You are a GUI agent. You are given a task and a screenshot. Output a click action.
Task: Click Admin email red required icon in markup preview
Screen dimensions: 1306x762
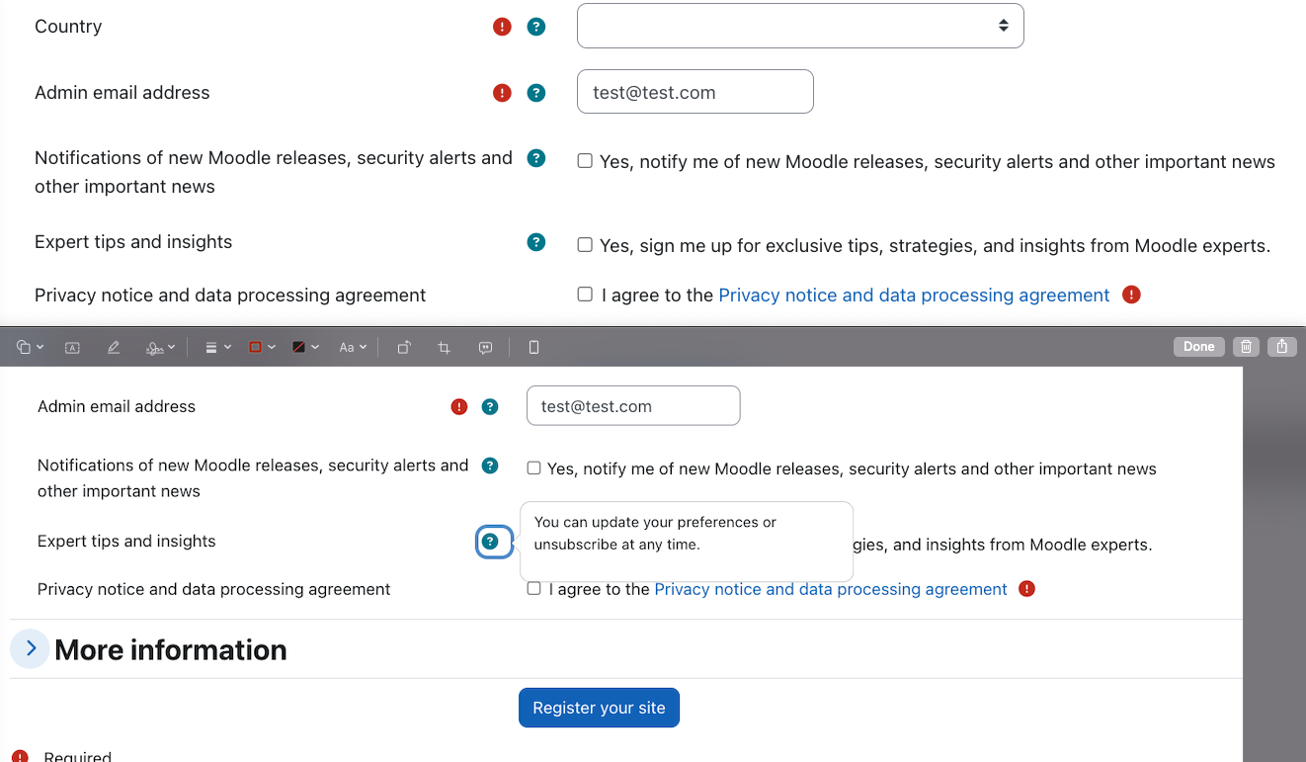(459, 406)
